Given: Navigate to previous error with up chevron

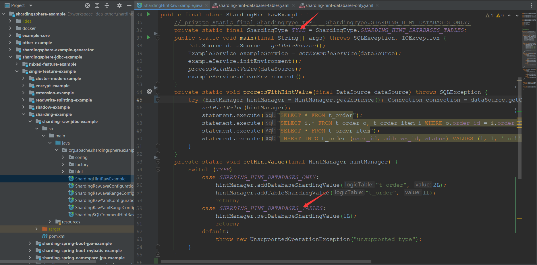Looking at the screenshot, I should pos(509,15).
